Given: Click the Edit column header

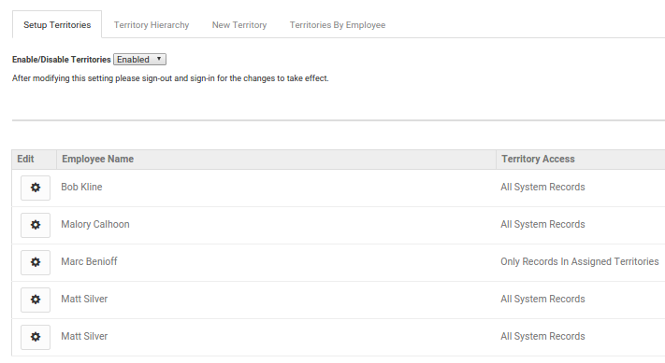Looking at the screenshot, I should [25, 159].
